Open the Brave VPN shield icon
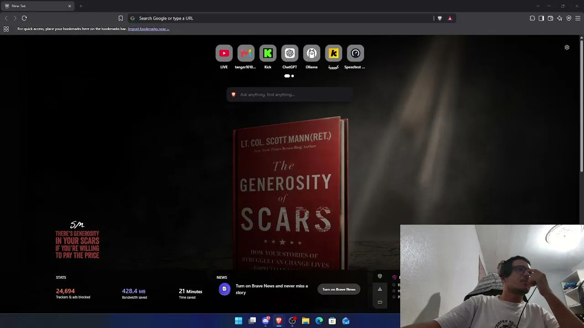The image size is (584, 328). click(569, 18)
